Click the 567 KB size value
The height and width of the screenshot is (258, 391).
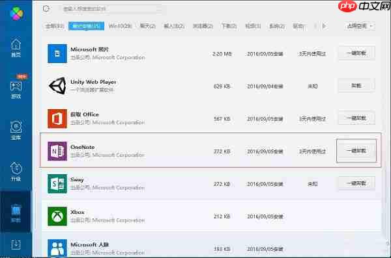[222, 119]
